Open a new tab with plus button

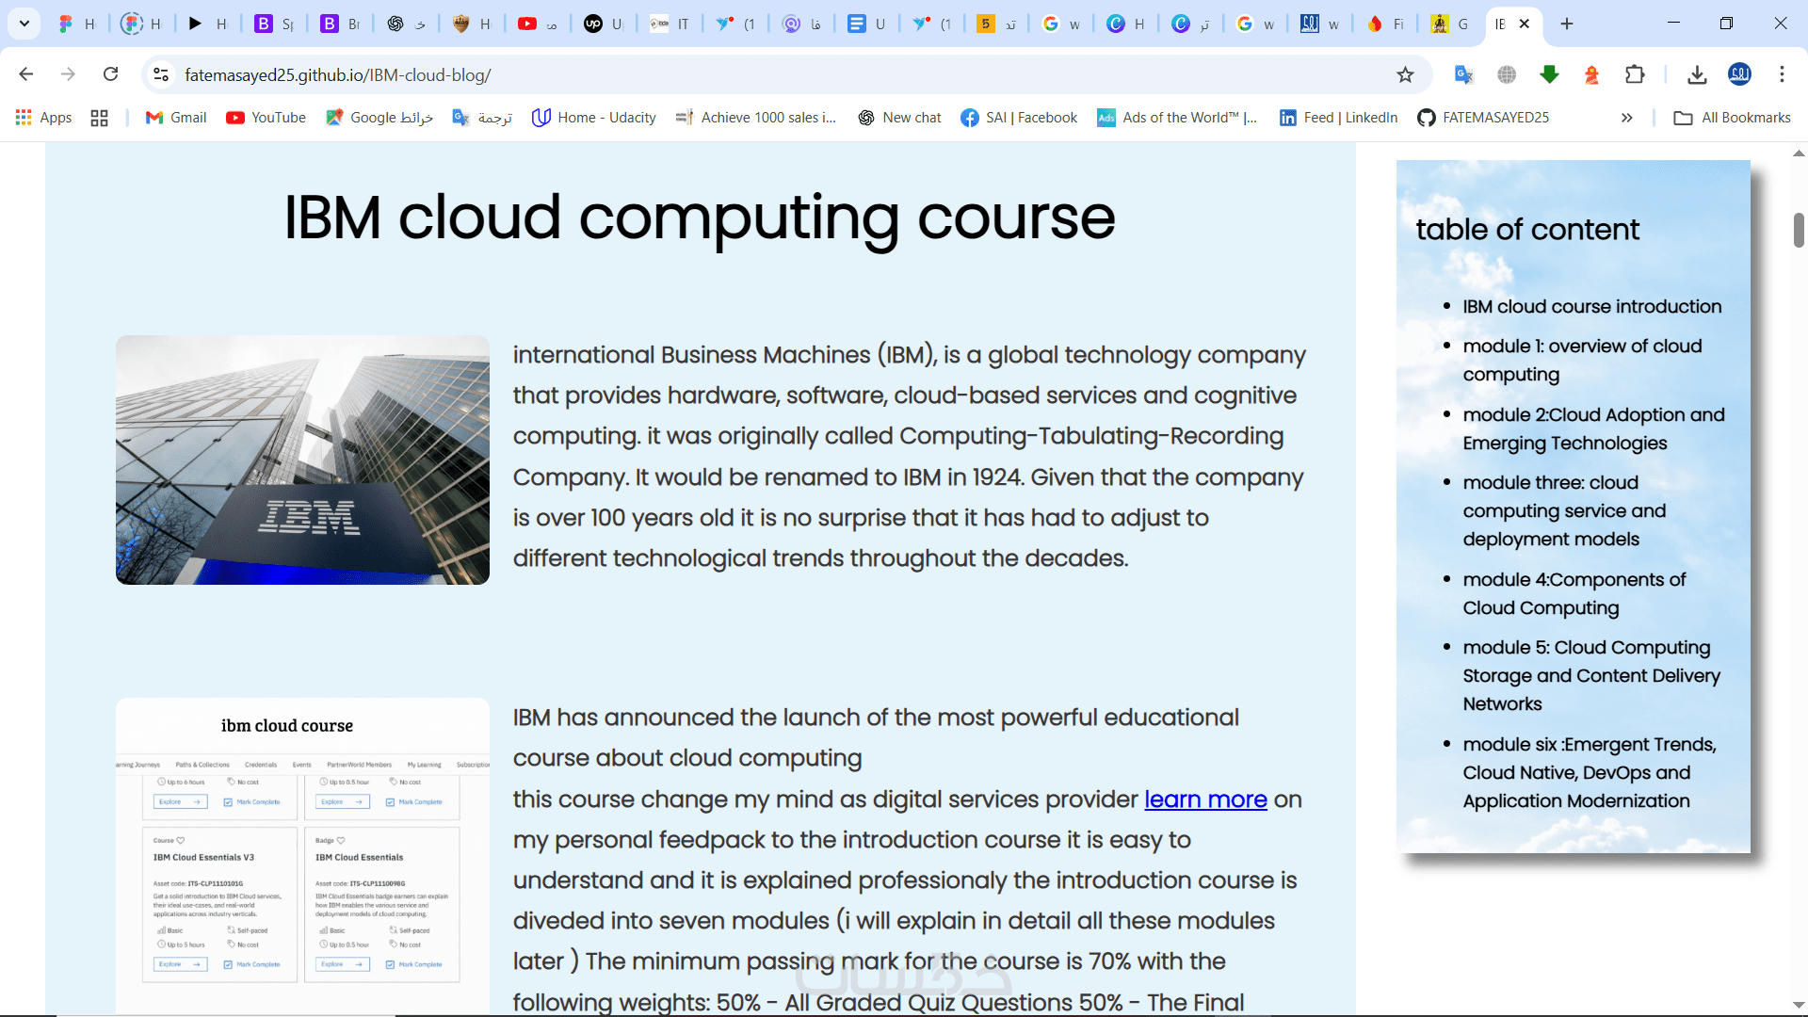pos(1567,24)
